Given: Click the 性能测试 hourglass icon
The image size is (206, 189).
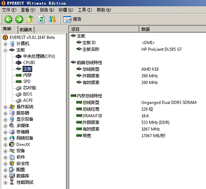Looking at the screenshot, I should point(12,182).
